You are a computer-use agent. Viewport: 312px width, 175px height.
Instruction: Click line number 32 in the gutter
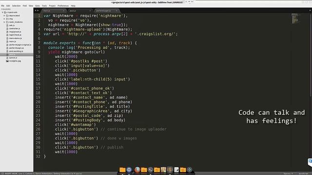click(38, 157)
